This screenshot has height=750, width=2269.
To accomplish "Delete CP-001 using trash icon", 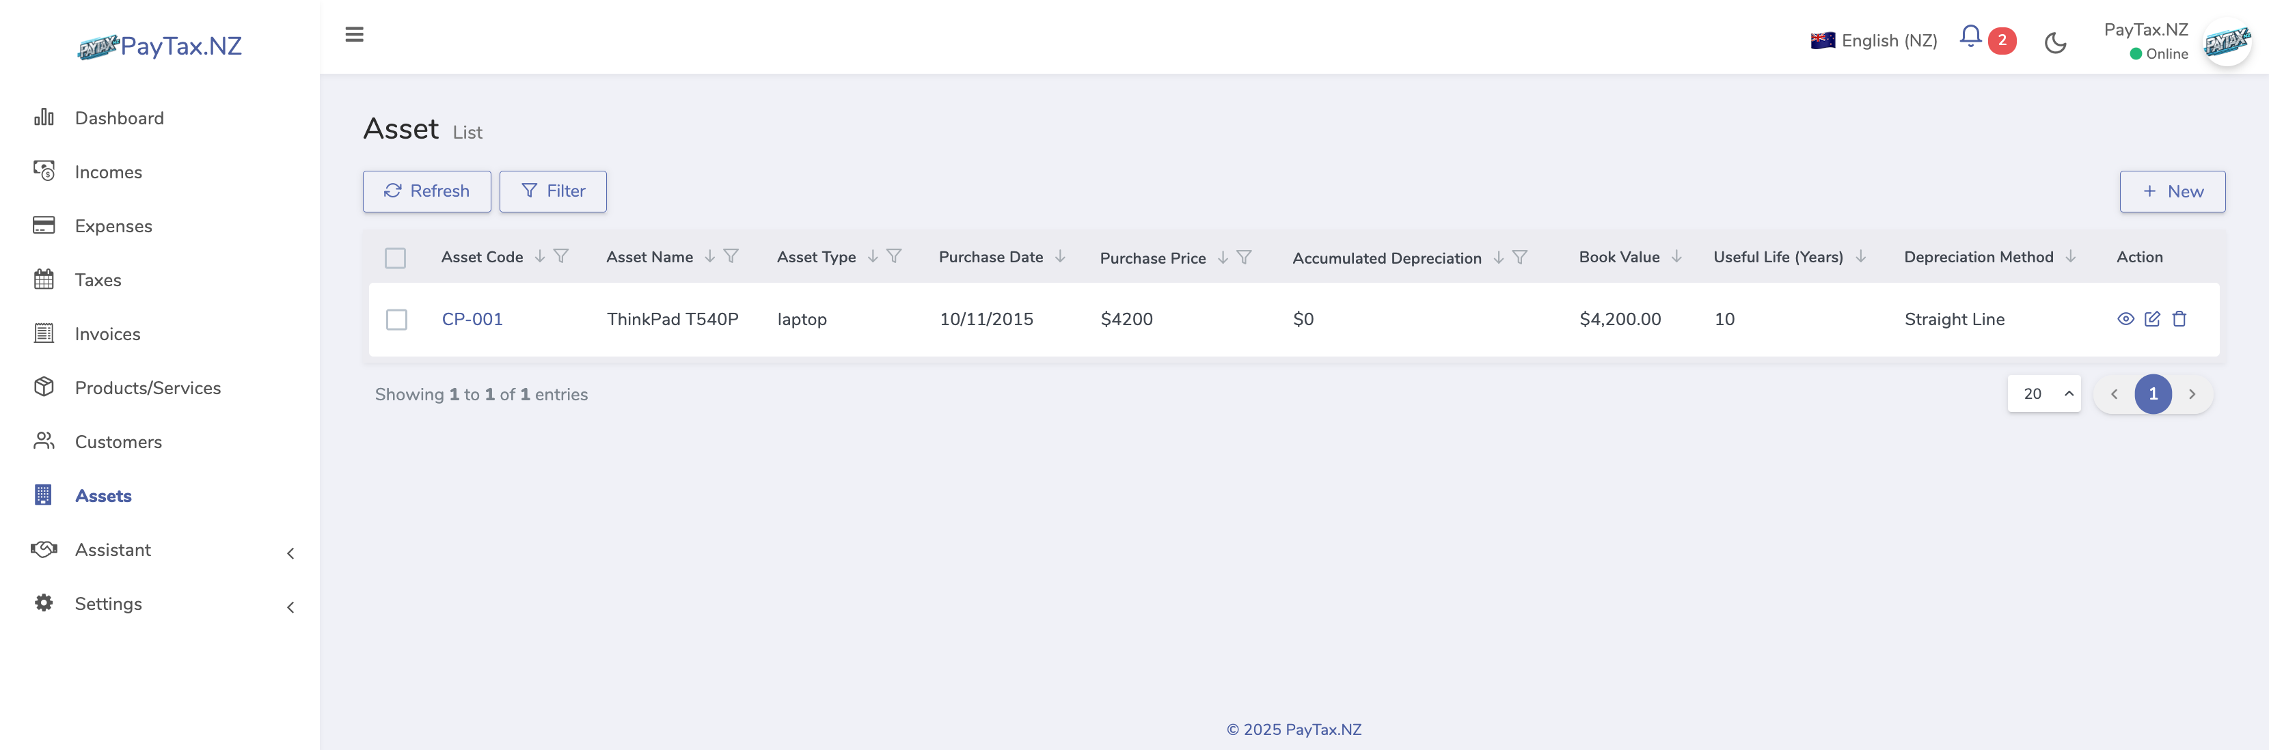I will (2179, 319).
